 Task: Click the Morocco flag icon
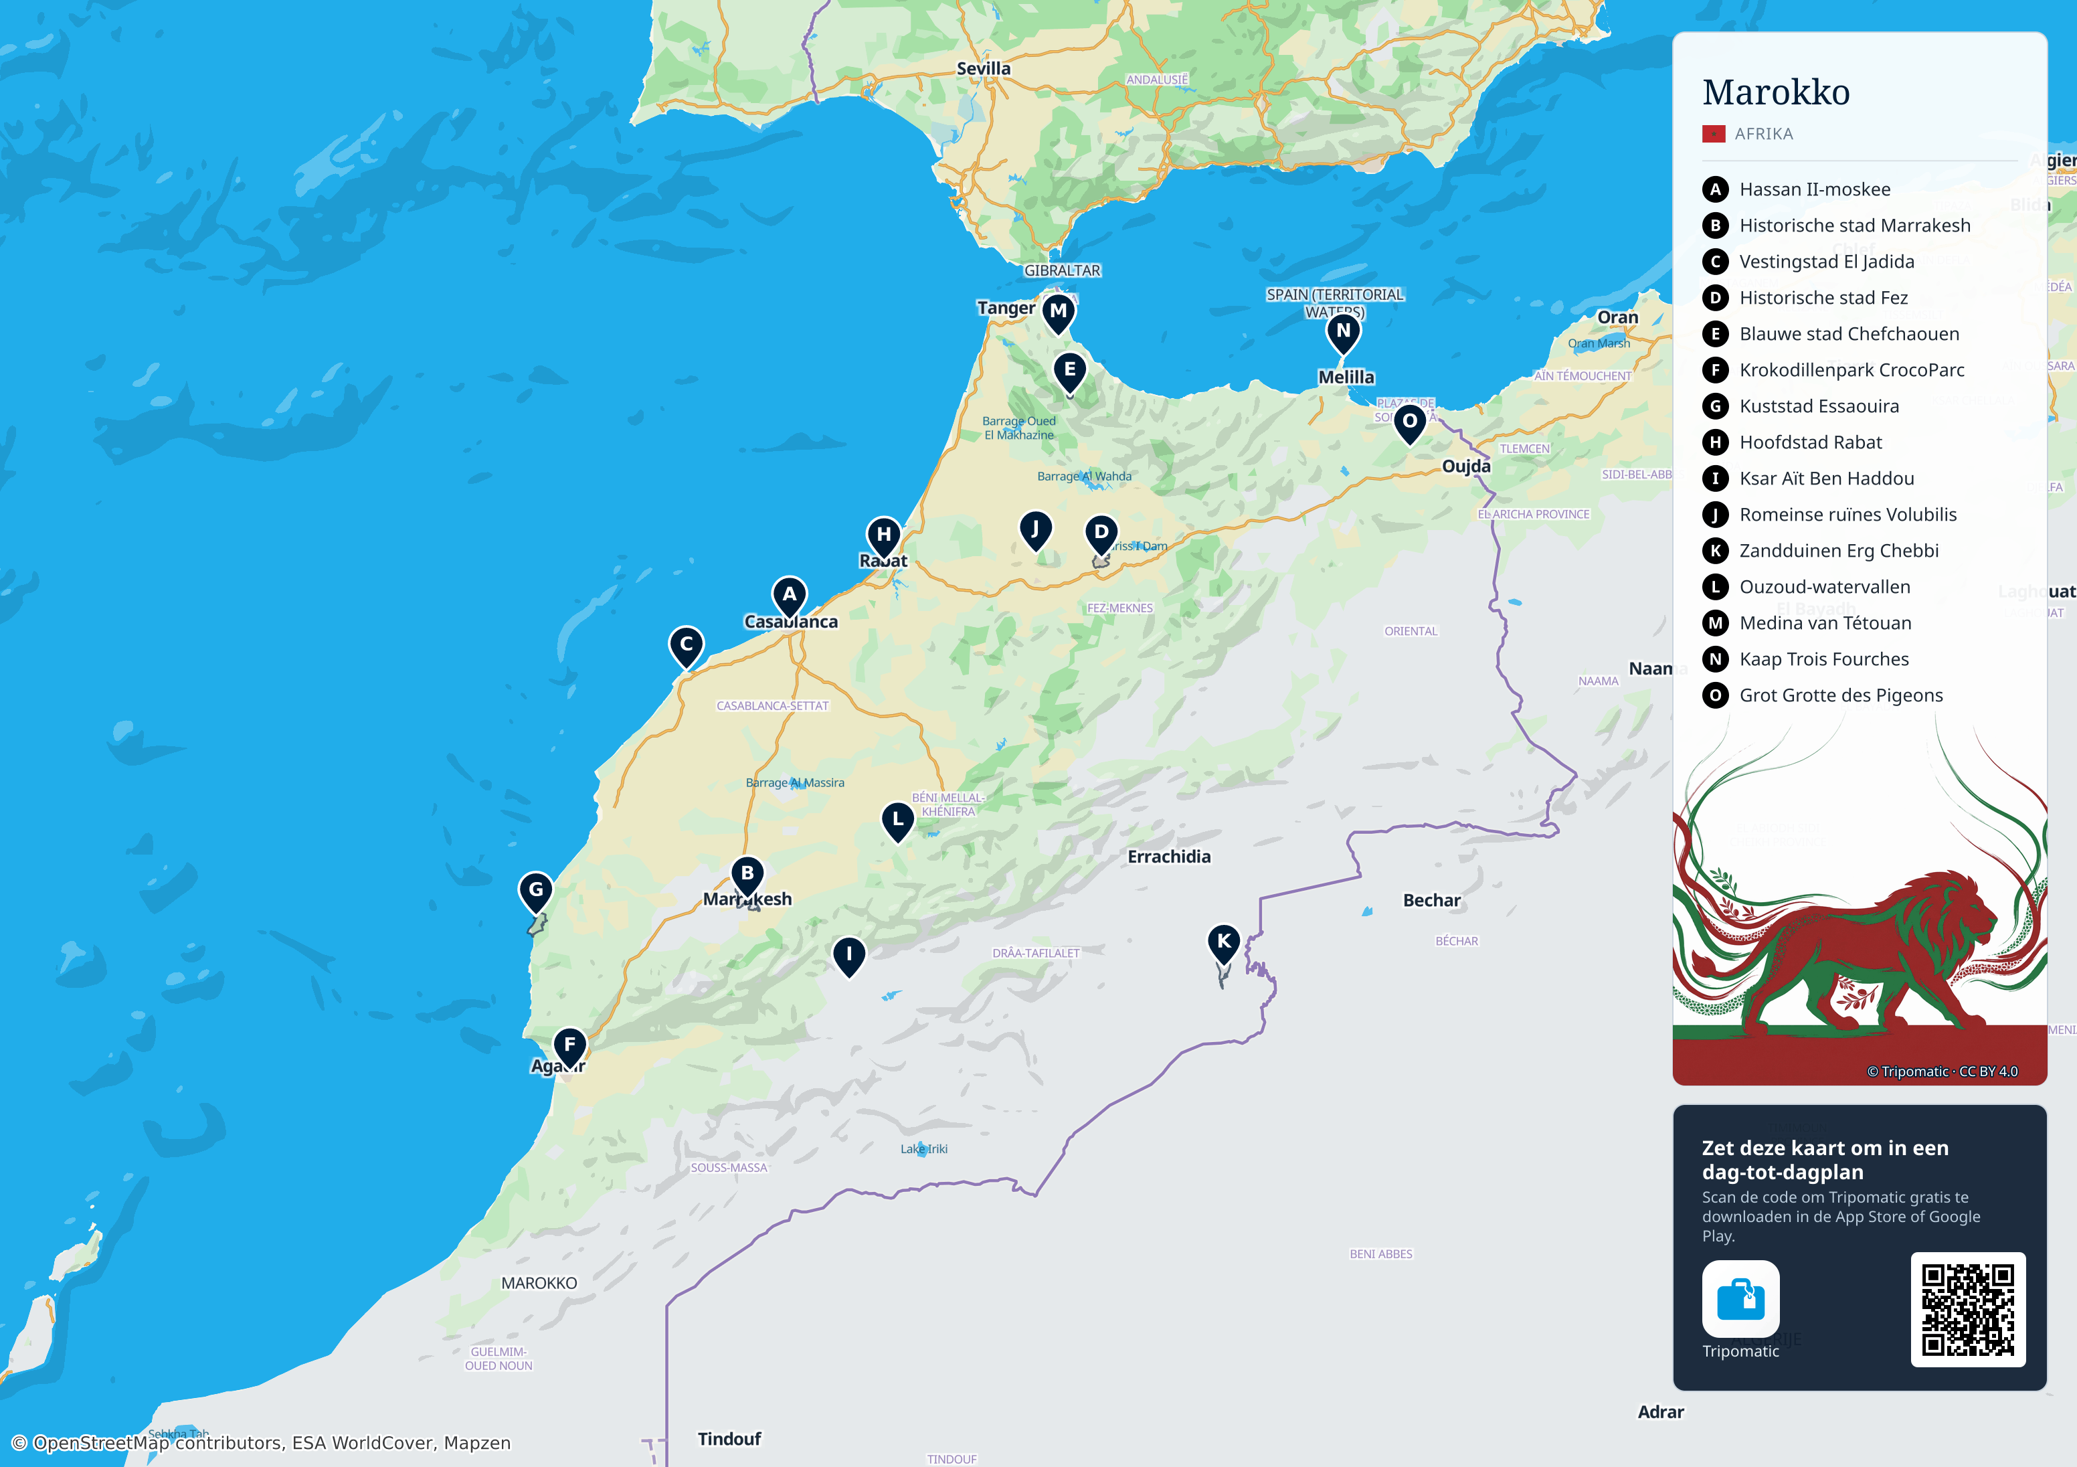click(x=1714, y=134)
